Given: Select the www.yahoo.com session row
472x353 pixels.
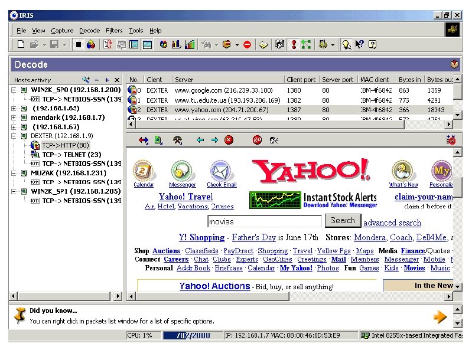Looking at the screenshot, I should [x=289, y=110].
